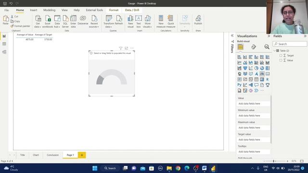The image size is (308, 173).
Task: Tick the Value field checkbox
Action: [281, 61]
